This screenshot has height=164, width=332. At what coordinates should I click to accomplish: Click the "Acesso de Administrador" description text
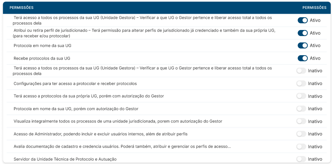coord(100,134)
